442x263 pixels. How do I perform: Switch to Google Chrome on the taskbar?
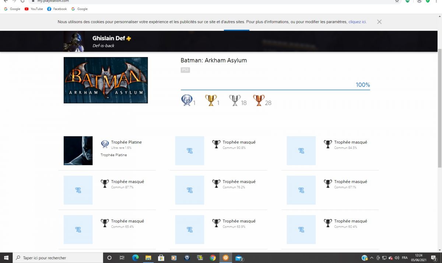click(x=213, y=258)
